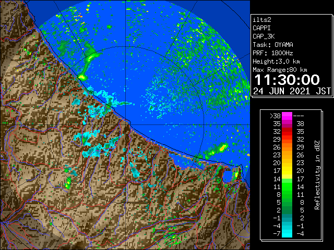Pick the yellow 17 dBZ color band
The image size is (334, 250).
287,171
